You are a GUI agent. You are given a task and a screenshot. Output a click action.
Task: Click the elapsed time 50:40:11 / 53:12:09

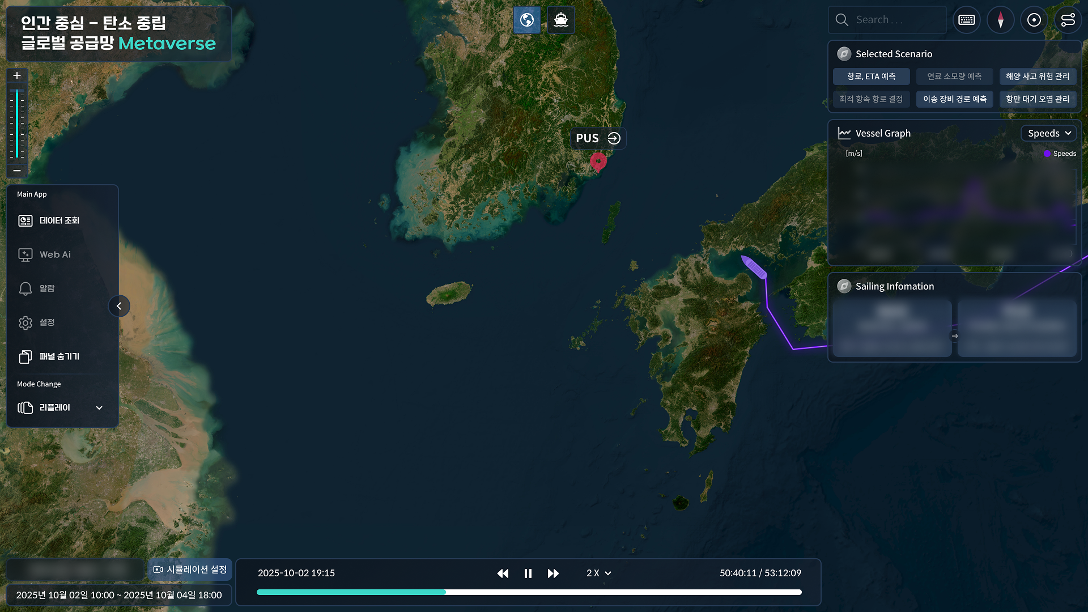(x=760, y=573)
